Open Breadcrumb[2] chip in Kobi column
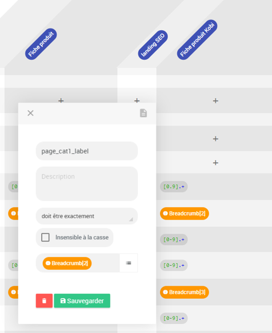Image resolution: width=272 pixels, height=333 pixels. [185, 213]
